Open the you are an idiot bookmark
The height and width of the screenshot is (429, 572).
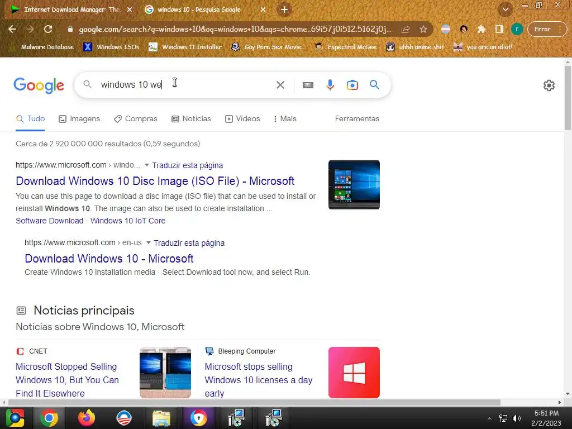pos(483,47)
